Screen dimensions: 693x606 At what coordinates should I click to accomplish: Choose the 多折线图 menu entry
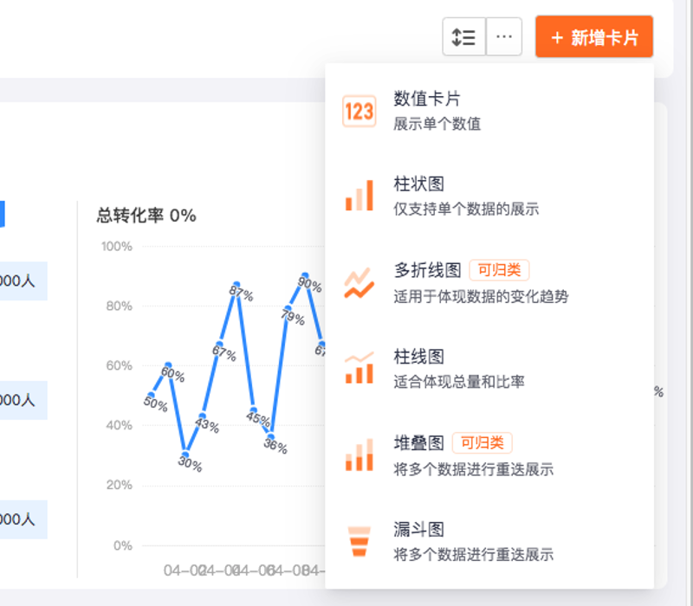coord(489,283)
